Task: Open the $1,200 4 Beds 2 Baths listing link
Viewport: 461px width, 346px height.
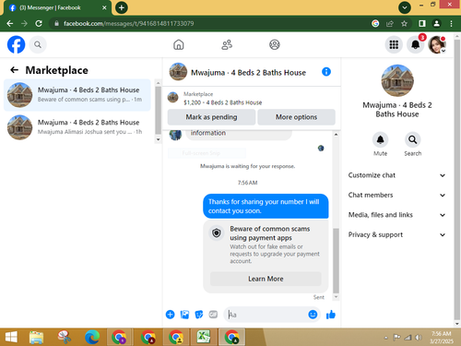Action: pos(223,102)
